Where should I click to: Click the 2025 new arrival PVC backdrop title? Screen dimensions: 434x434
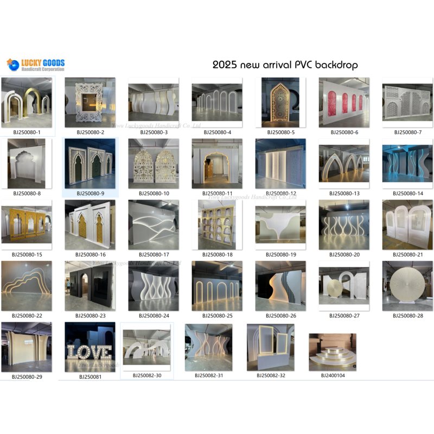[x=286, y=63]
